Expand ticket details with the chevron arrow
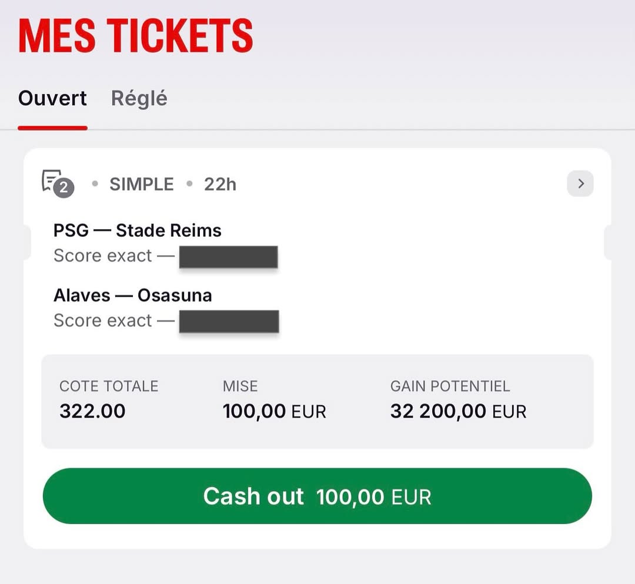Viewport: 635px width, 584px height. (x=580, y=184)
